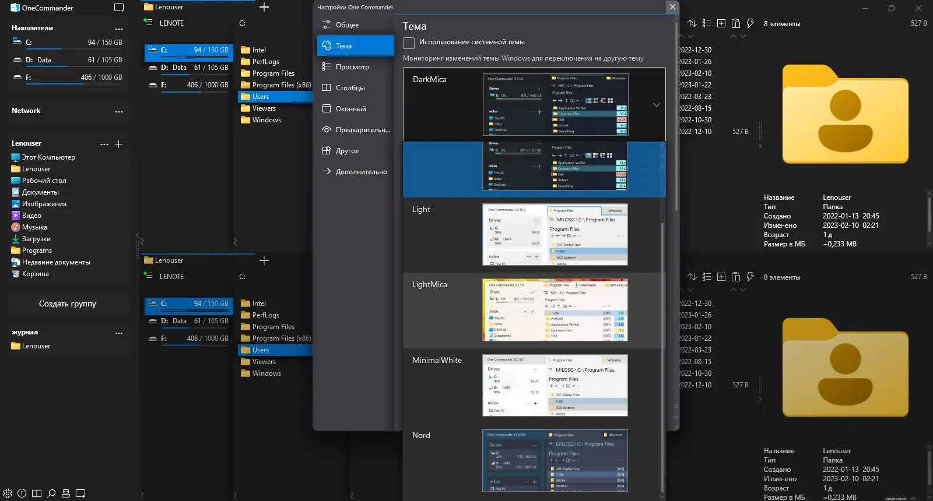This screenshot has width=933, height=501.
Task: Open the Windows folder in lower pane
Action: coord(261,373)
